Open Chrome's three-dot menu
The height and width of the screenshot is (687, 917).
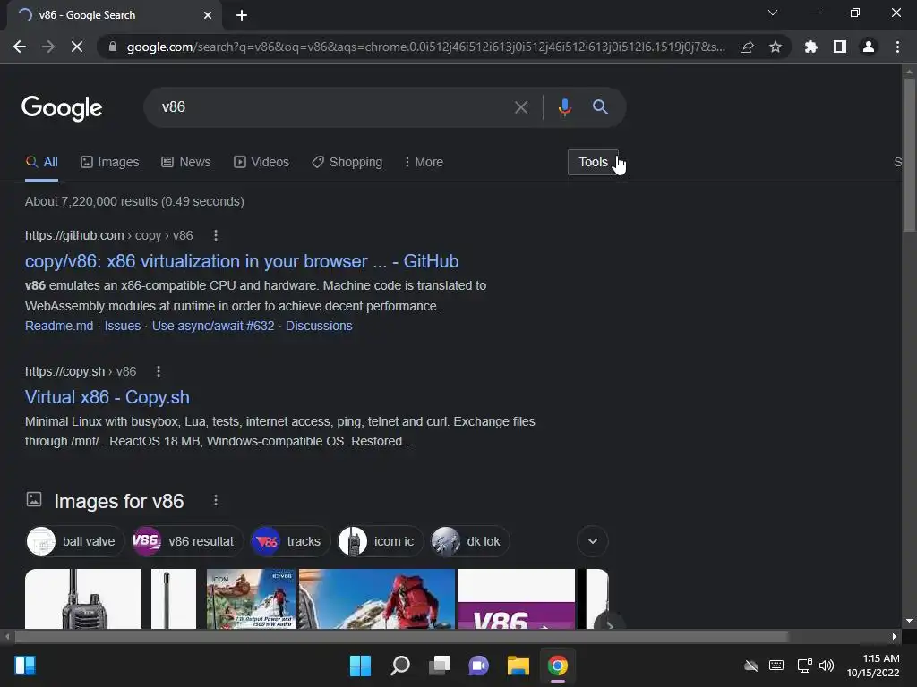point(897,47)
